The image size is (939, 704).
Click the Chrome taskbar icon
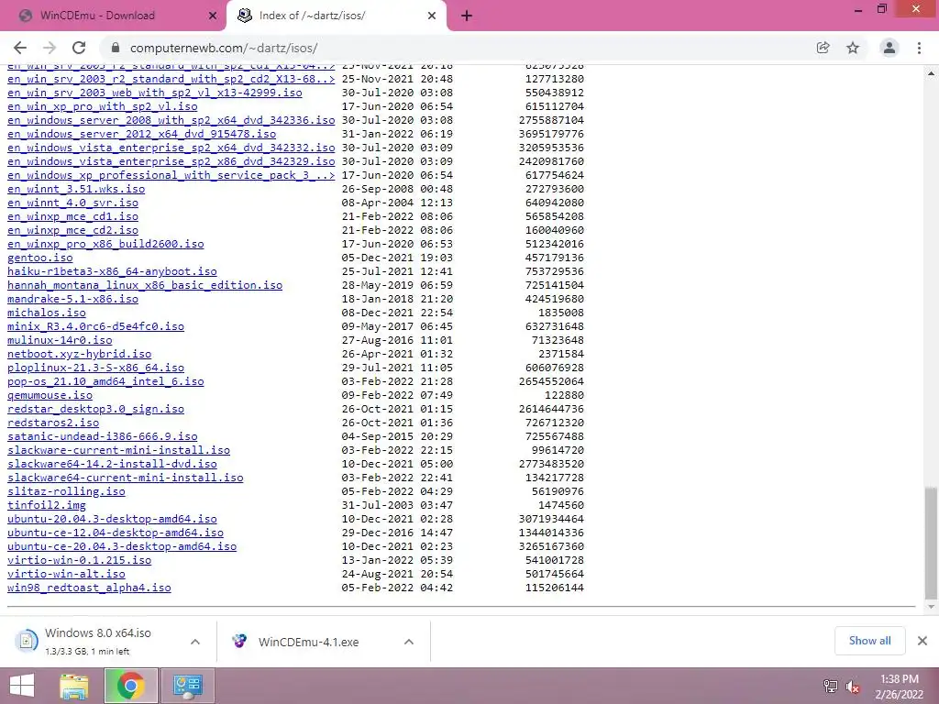[131, 686]
